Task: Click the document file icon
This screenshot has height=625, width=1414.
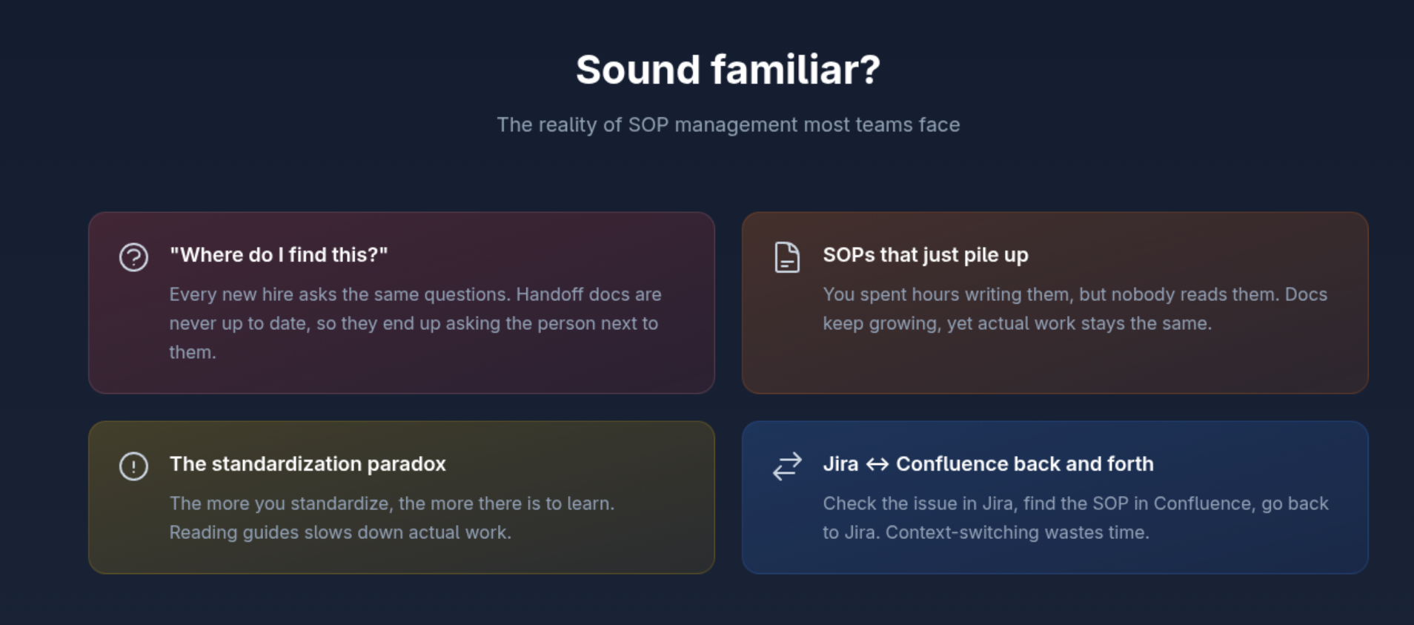Action: click(787, 257)
